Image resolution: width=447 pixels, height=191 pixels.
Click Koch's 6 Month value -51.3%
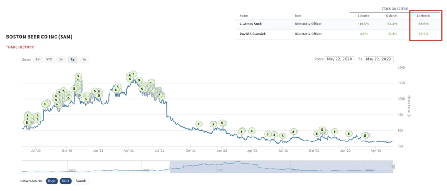pyautogui.click(x=392, y=24)
